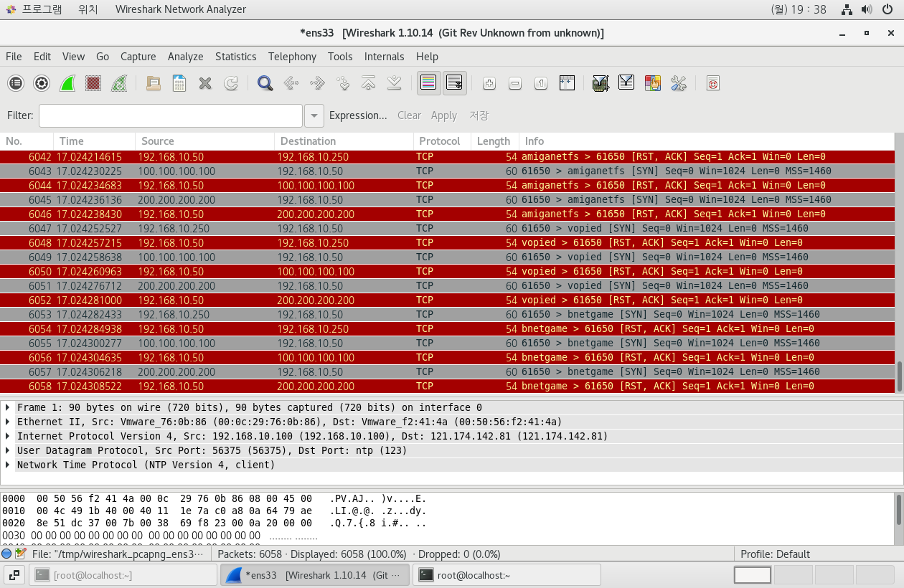This screenshot has width=904, height=588.
Task: Save this capture file icon
Action: click(179, 83)
